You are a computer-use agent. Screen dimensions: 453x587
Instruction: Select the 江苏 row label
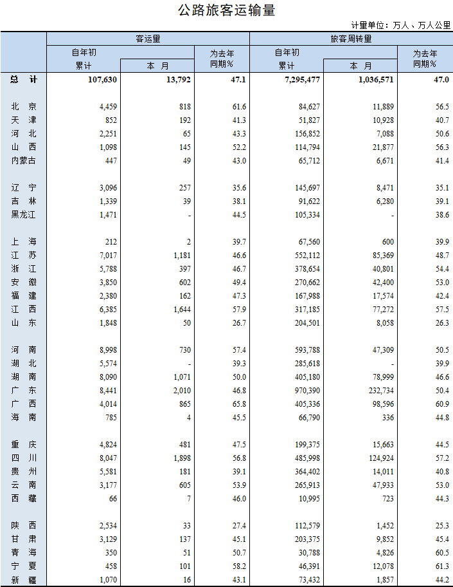[24, 255]
